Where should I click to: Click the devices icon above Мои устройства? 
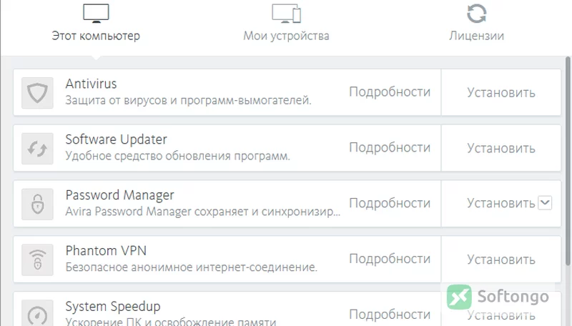(287, 14)
